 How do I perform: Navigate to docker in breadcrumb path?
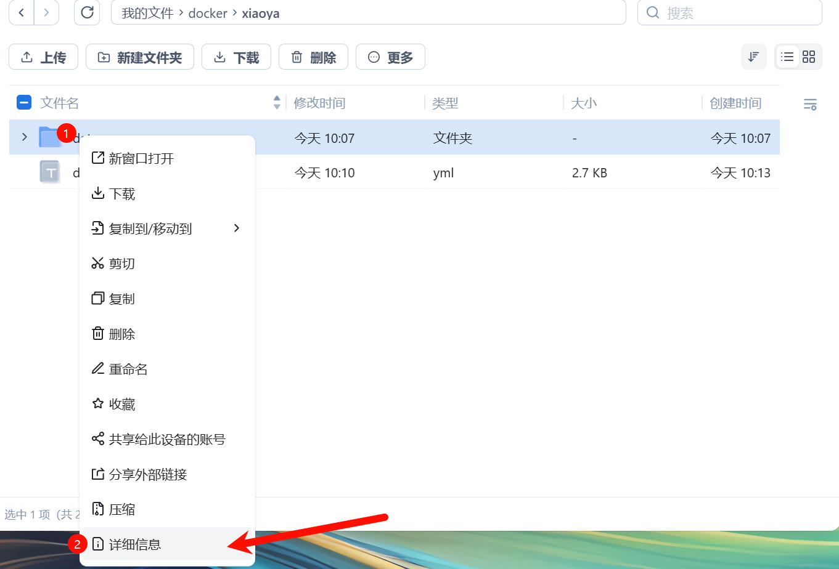[x=208, y=13]
